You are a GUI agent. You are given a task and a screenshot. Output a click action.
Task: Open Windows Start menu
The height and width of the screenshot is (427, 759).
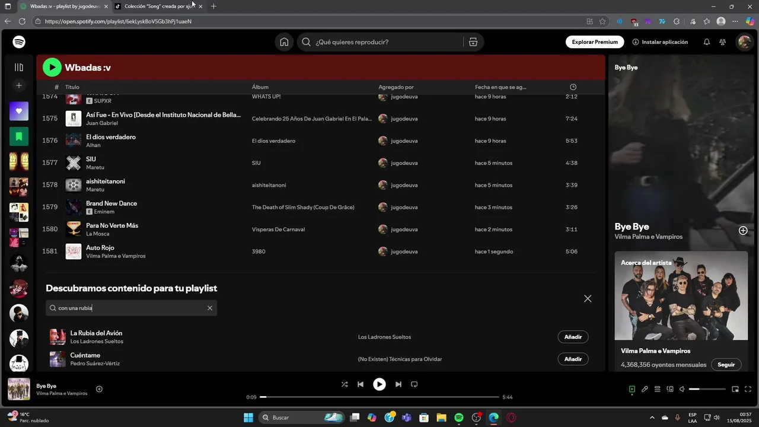coord(248,418)
